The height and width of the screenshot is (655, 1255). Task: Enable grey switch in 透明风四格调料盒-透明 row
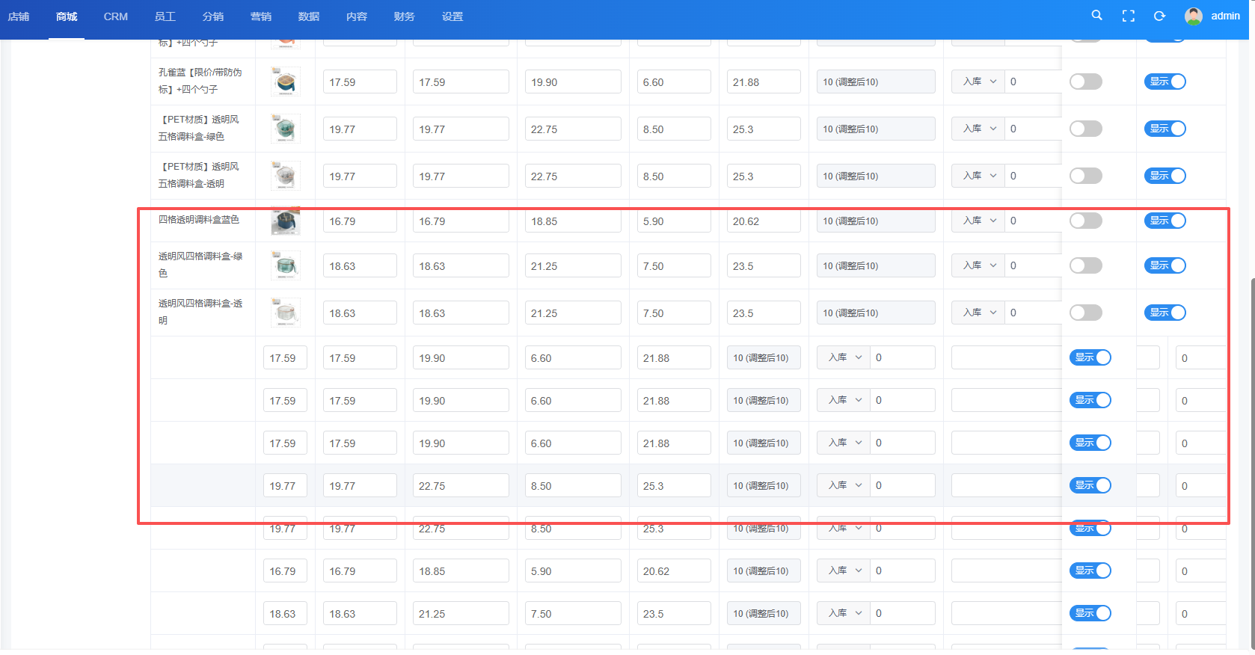[1085, 313]
